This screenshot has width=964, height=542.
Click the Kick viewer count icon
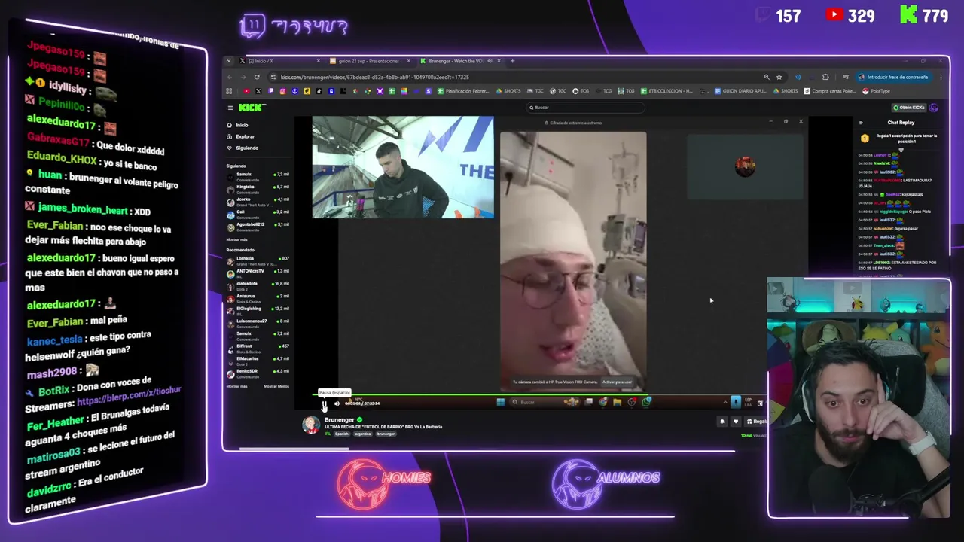click(x=908, y=14)
